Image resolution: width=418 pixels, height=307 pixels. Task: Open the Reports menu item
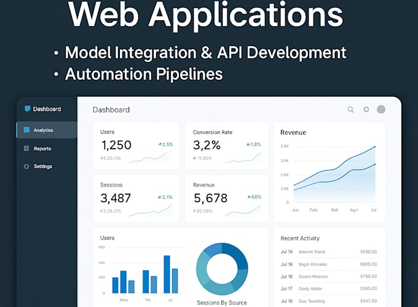[x=42, y=149]
